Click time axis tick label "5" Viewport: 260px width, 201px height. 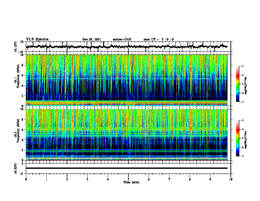click(x=128, y=179)
